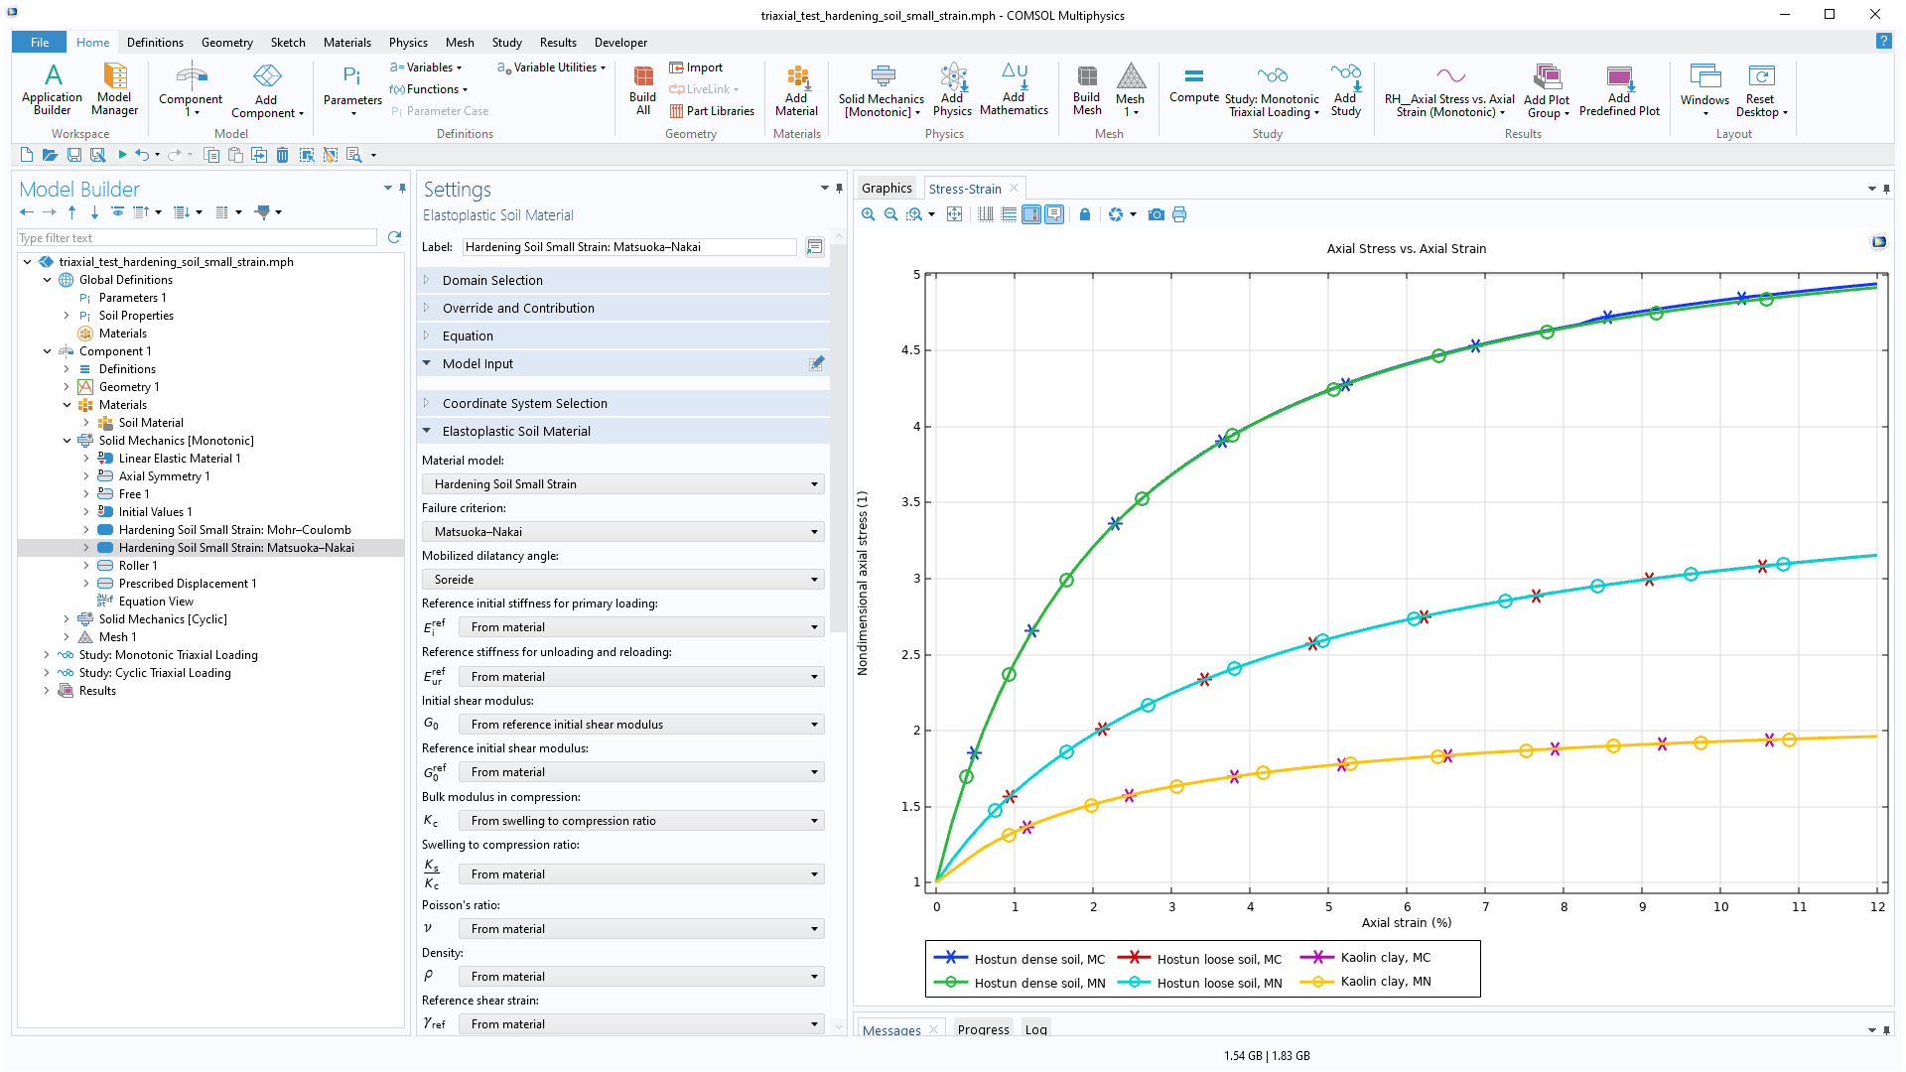This screenshot has width=1906, height=1072.
Task: Collapse the Model Input section
Action: tap(623, 364)
